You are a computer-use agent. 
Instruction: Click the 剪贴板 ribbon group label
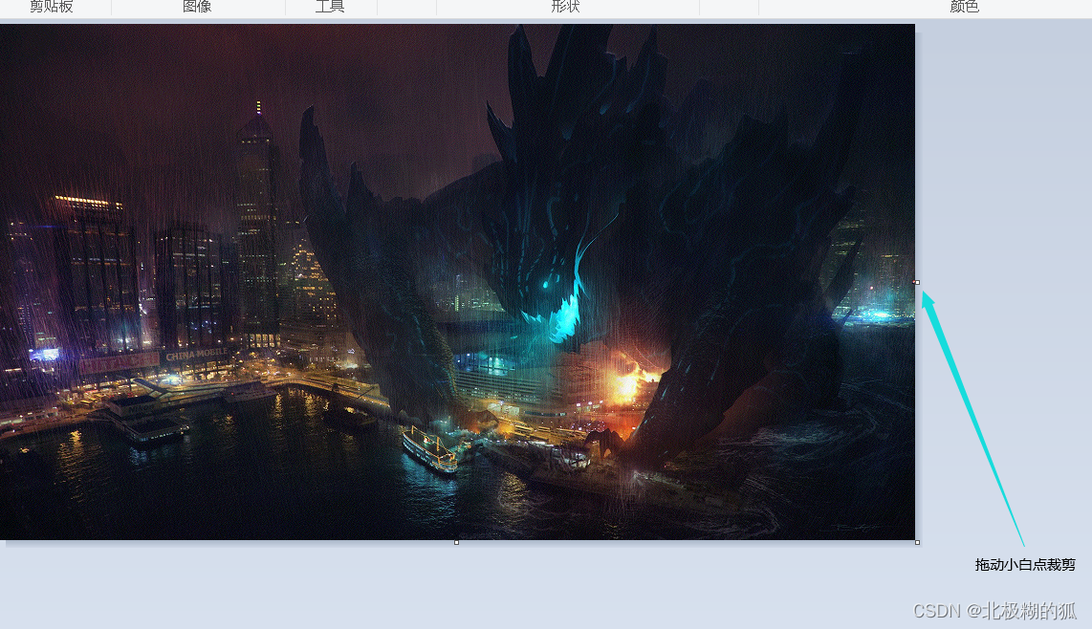pos(51,7)
